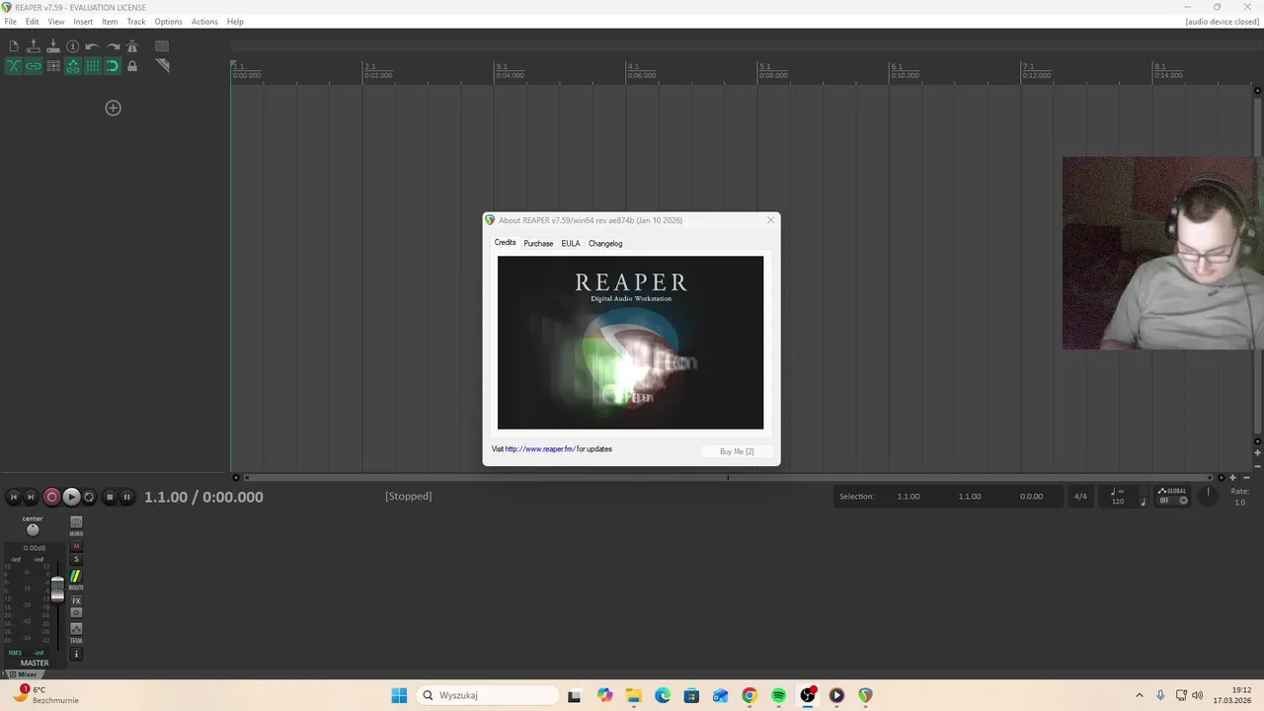Screen dimensions: 1264x711
Task: Click the diagonal striped toolbar icon
Action: [x=162, y=66]
